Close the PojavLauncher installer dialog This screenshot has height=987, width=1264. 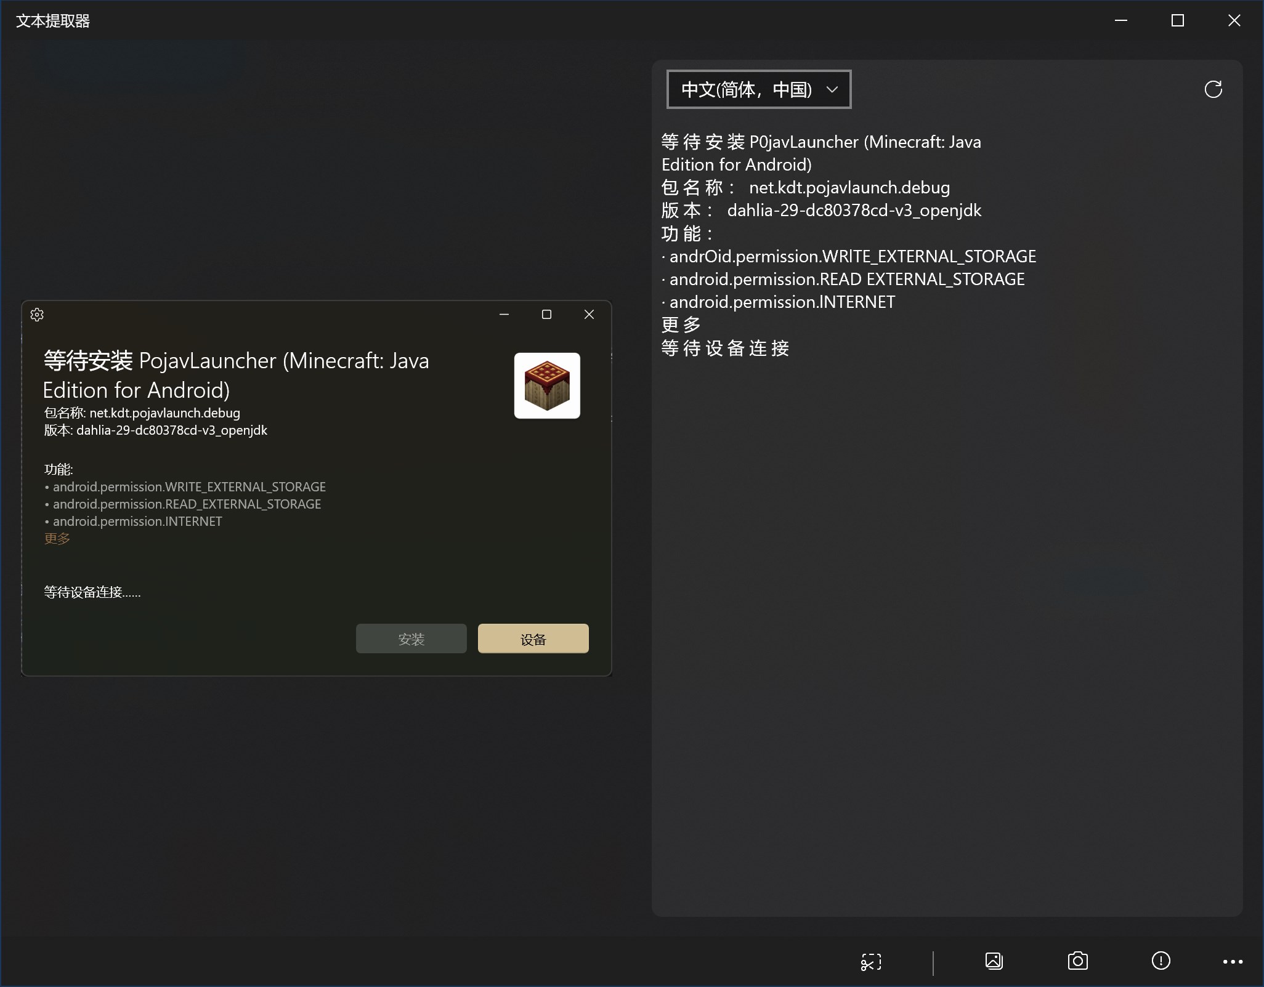point(588,314)
